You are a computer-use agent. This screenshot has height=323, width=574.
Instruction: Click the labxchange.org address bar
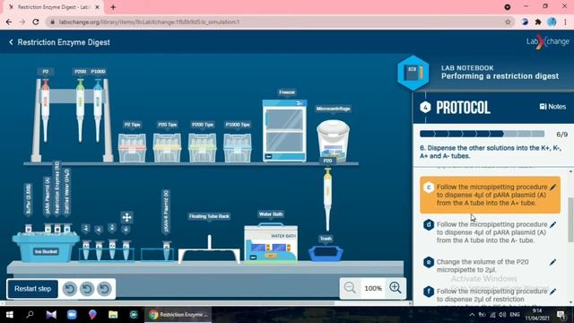[x=280, y=22]
